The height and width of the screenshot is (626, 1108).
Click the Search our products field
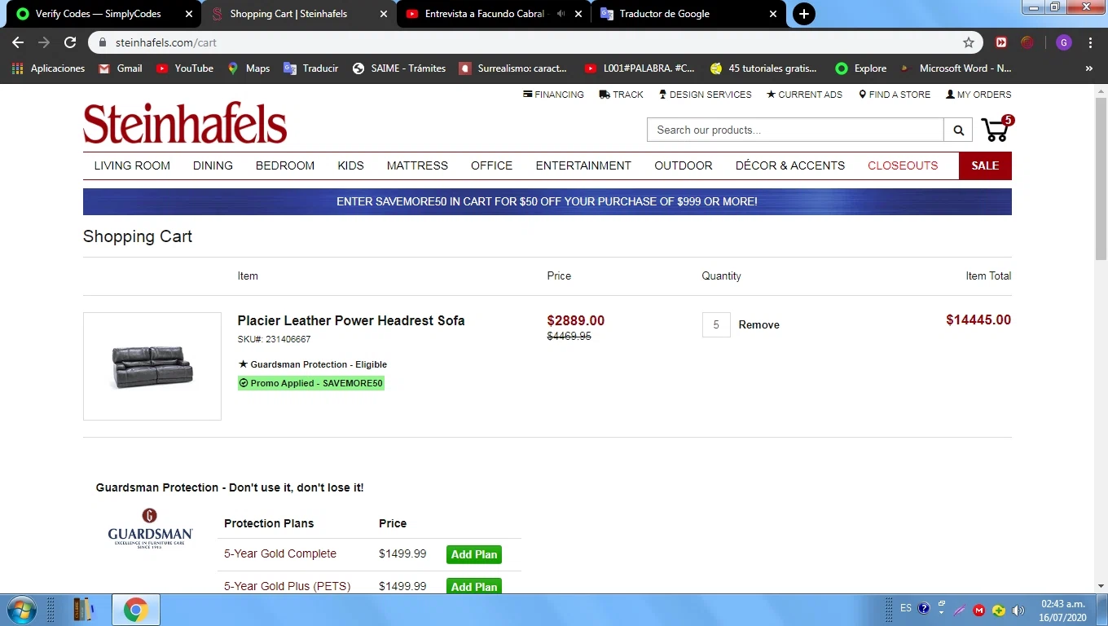click(795, 130)
